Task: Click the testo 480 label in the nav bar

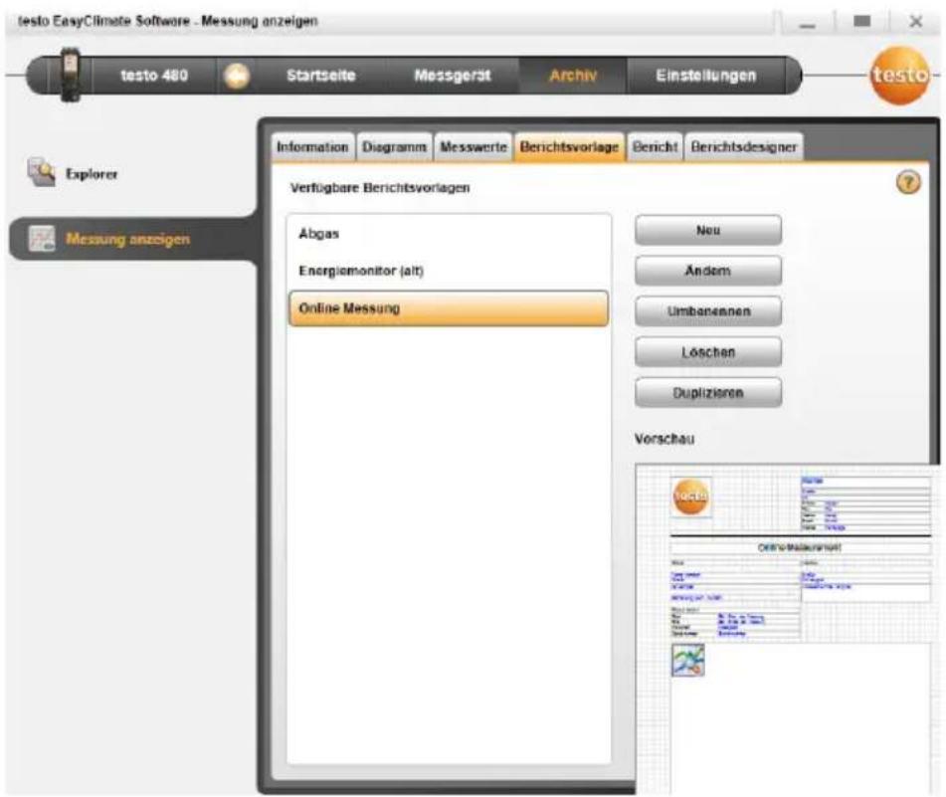Action: coord(154,76)
